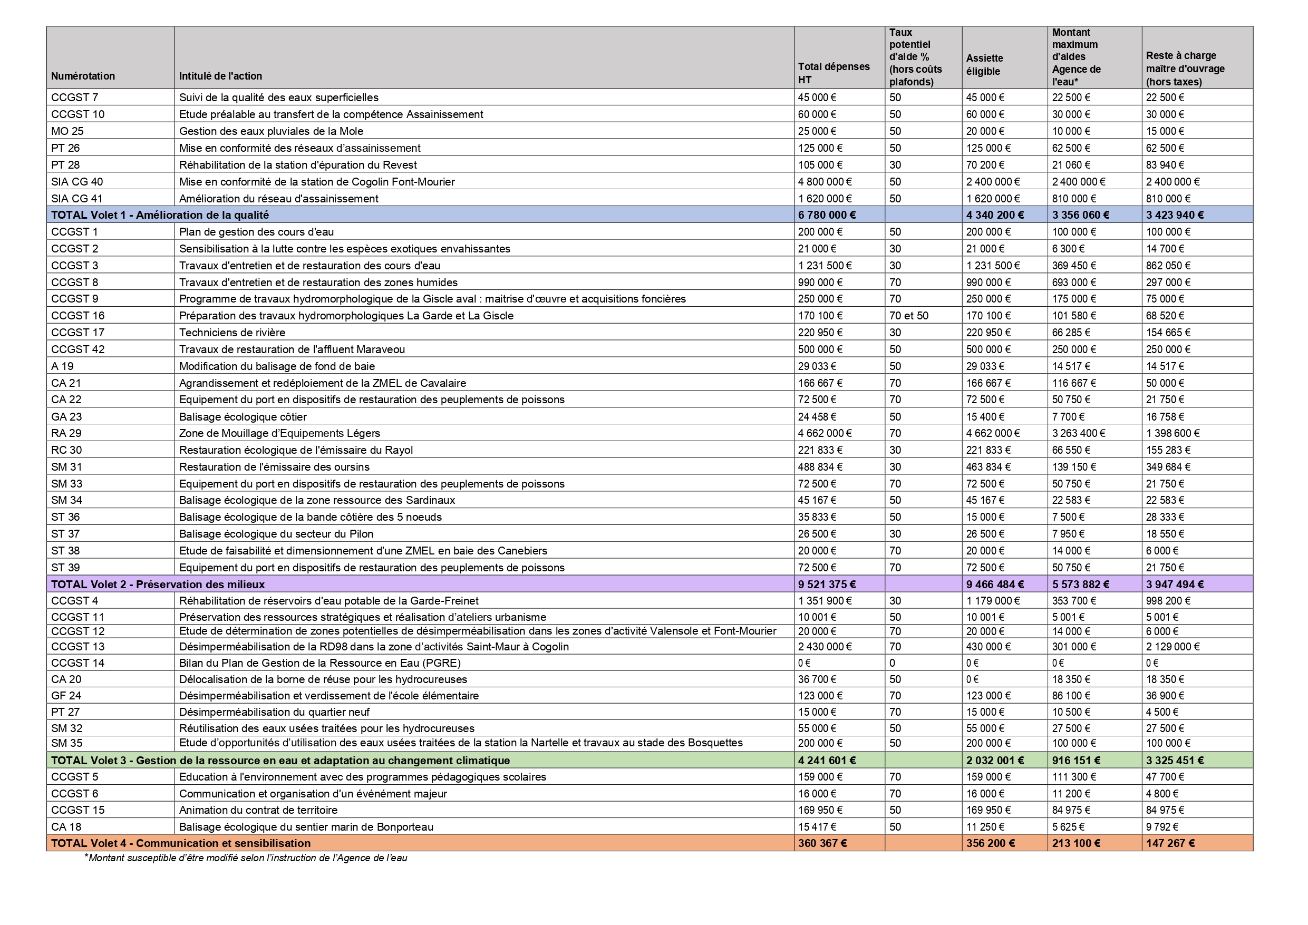Select 'Plan de gestion des cours d'eau'
Image resolution: width=1308 pixels, height=925 pixels.
[x=256, y=232]
